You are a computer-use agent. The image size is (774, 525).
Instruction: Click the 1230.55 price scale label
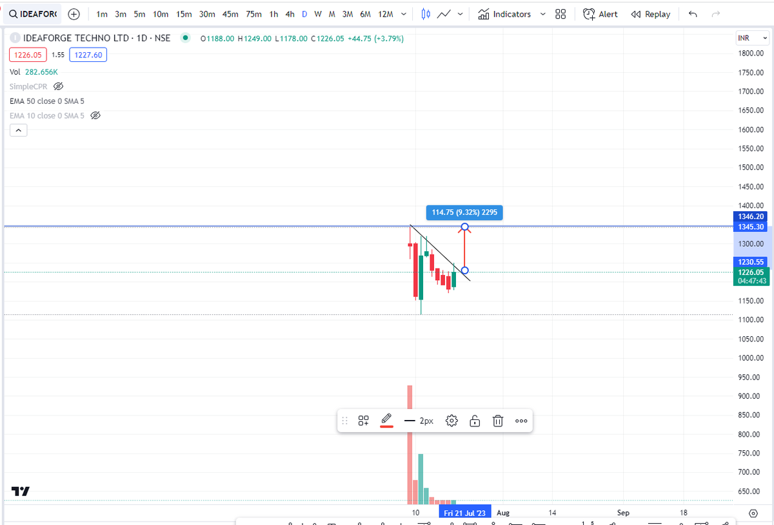[749, 262]
